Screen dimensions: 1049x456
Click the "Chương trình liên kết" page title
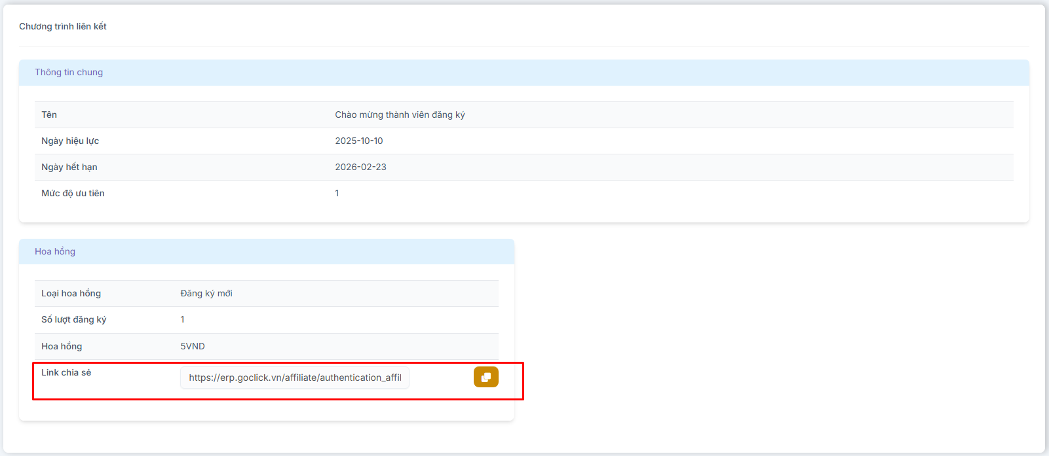coord(63,26)
